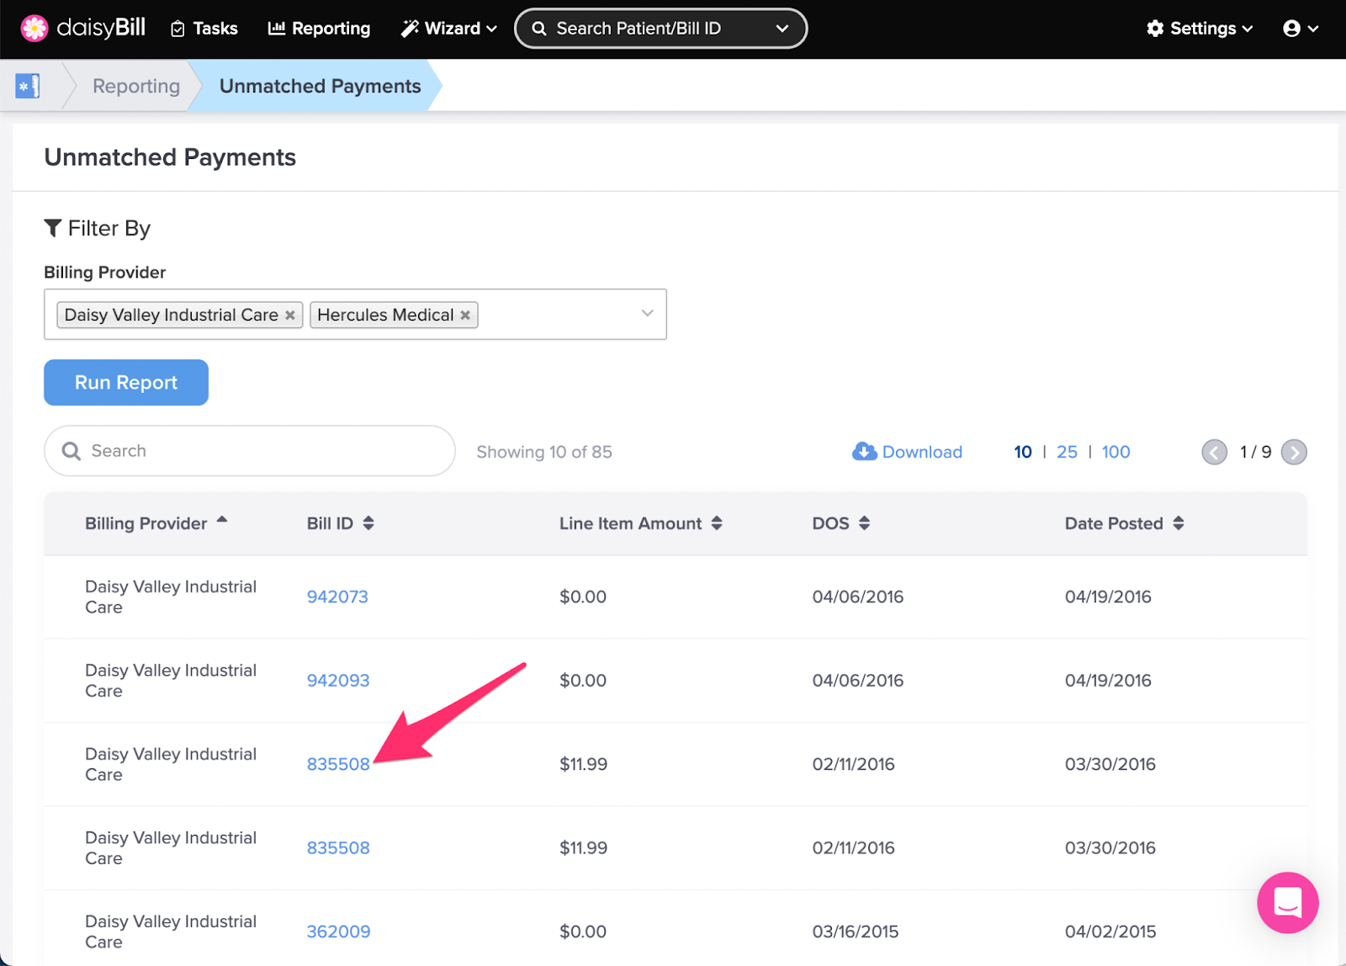The image size is (1346, 966).
Task: Go to Reporting breadcrumb
Action: (x=136, y=86)
